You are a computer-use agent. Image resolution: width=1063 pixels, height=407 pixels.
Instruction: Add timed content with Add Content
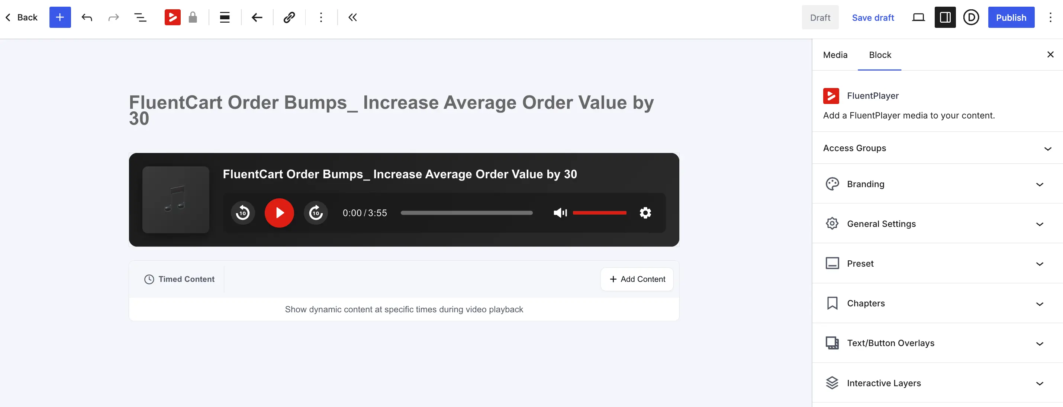[637, 279]
